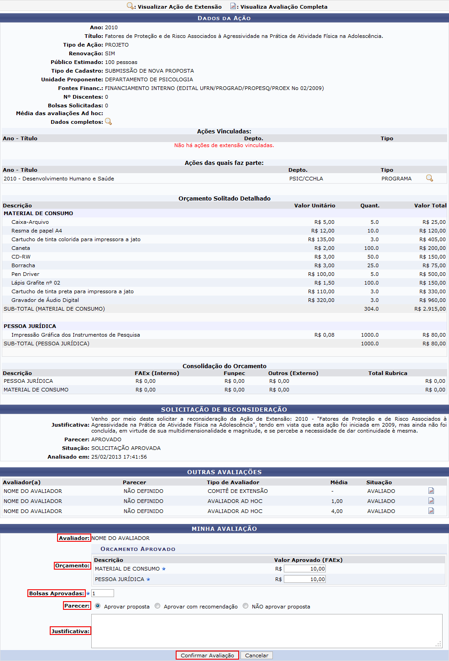
Task: Open the Dados completos magnifier
Action: pyautogui.click(x=108, y=122)
